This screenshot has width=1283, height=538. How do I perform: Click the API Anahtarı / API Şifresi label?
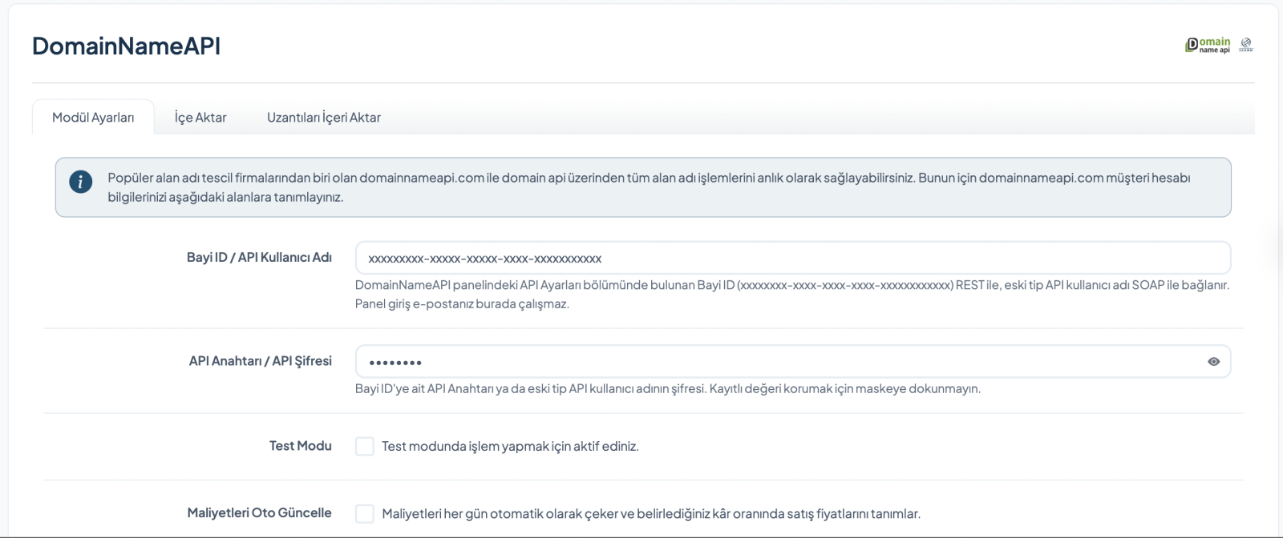tap(261, 361)
